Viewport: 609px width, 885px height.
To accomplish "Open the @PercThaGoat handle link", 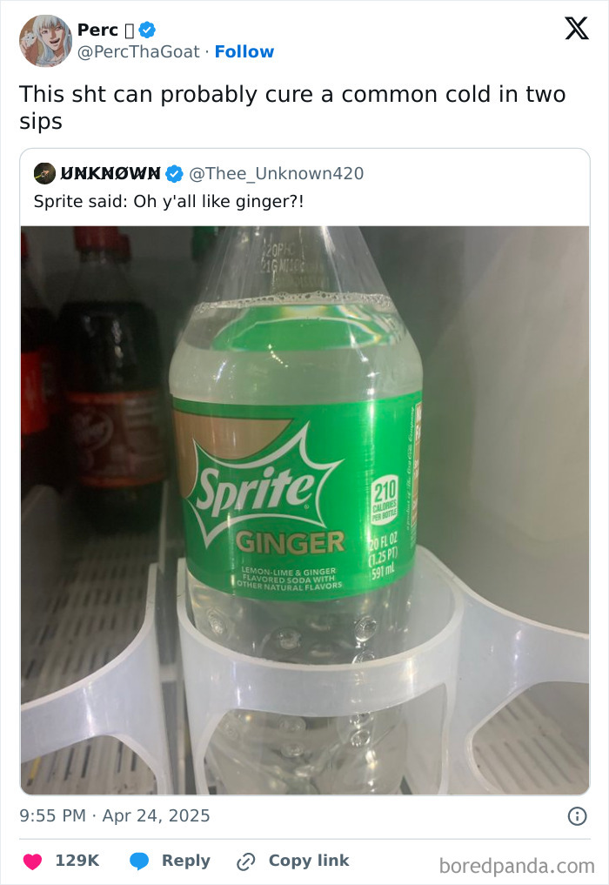I will [x=140, y=52].
